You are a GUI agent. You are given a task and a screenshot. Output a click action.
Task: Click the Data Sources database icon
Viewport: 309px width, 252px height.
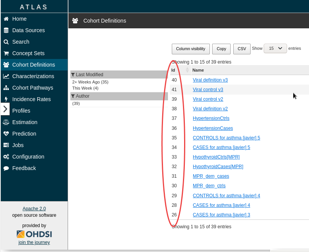click(6, 30)
